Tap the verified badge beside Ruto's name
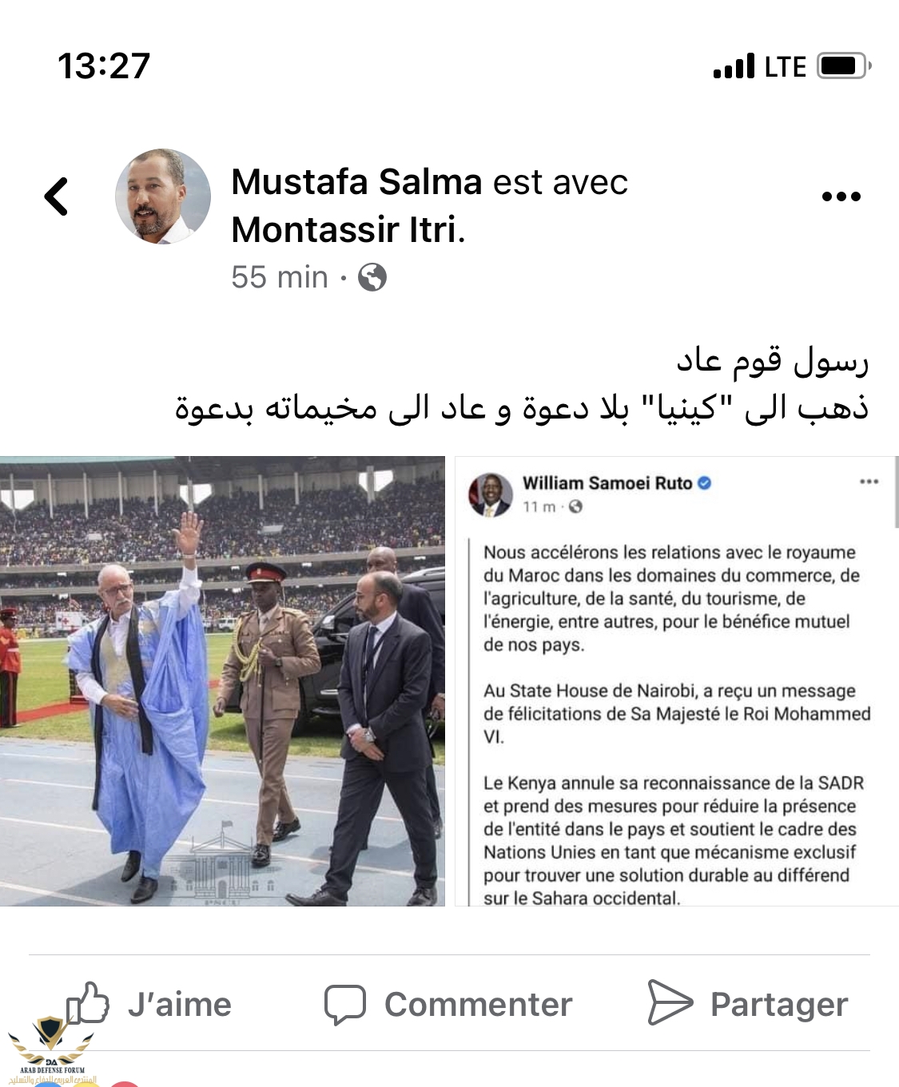Screen dimensions: 899x1087 tap(704, 482)
